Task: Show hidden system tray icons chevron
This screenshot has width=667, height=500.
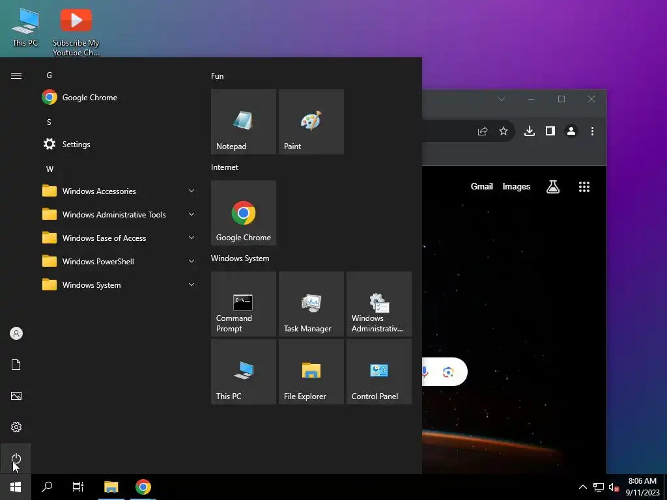Action: (x=583, y=487)
